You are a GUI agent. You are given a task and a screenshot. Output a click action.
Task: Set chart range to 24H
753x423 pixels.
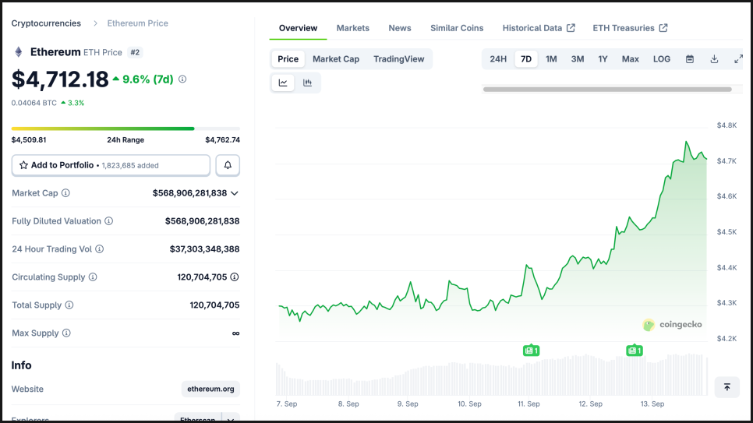pyautogui.click(x=498, y=59)
